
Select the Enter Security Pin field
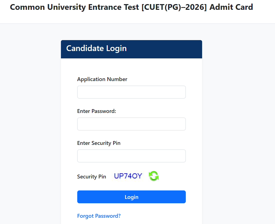pos(131,156)
